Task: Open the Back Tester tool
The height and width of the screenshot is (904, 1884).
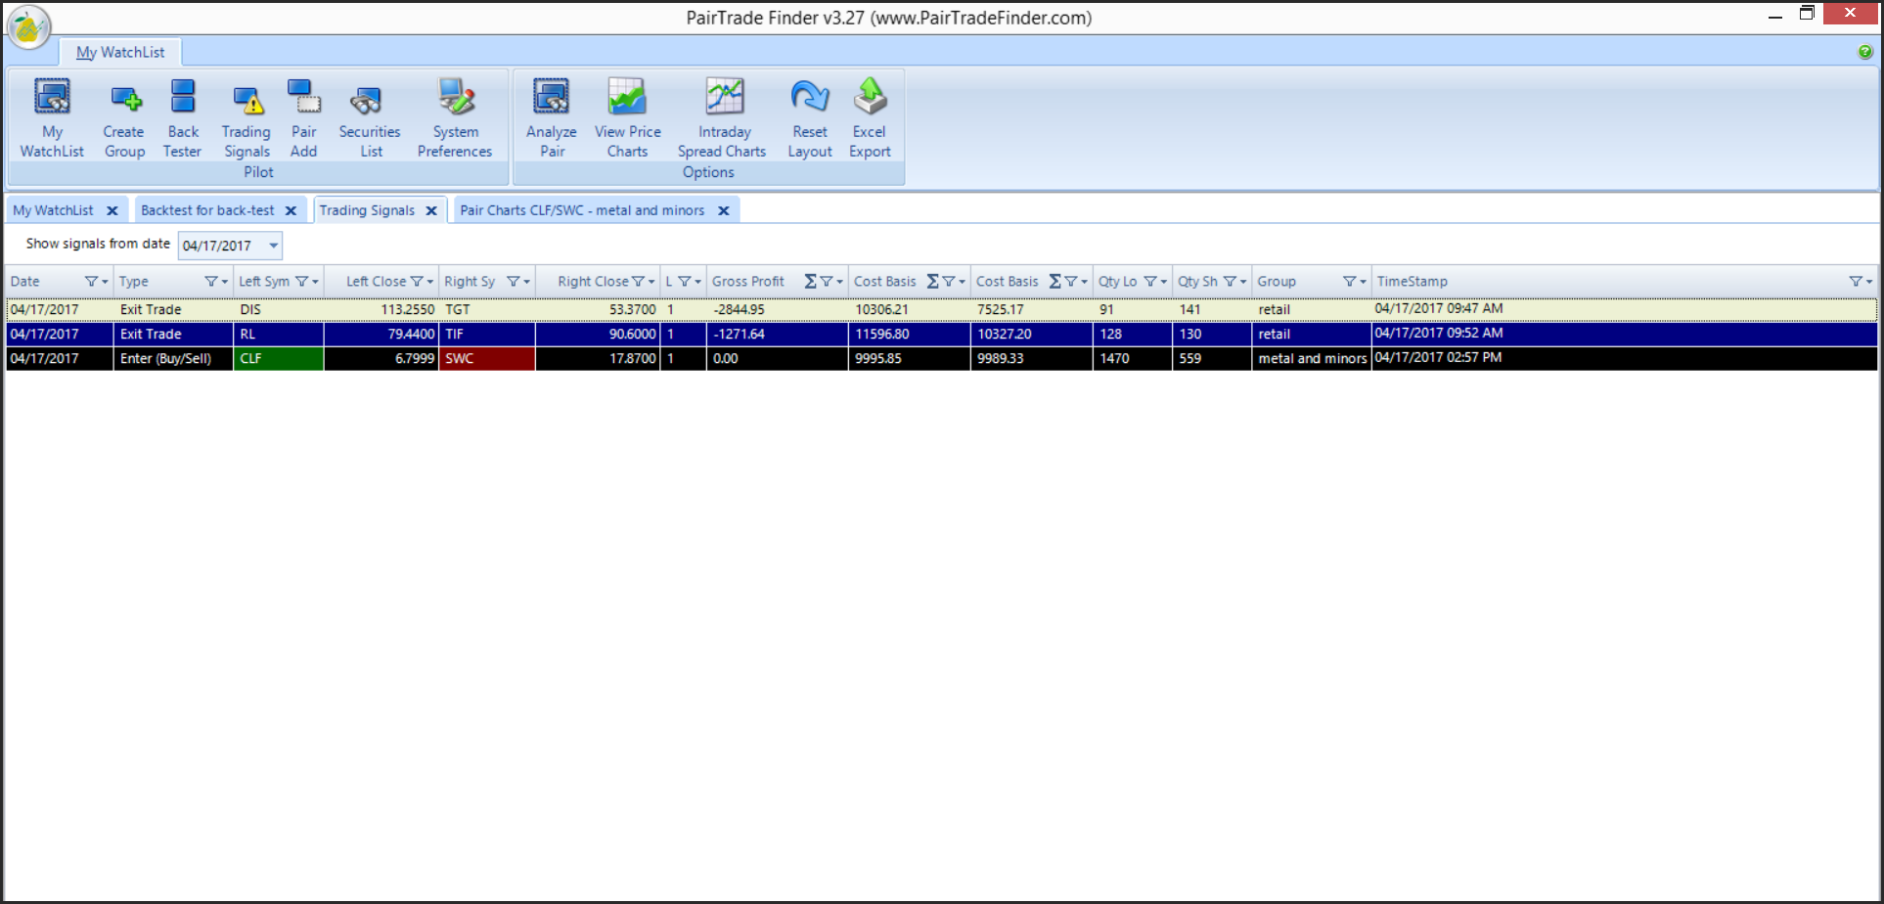Action: tap(183, 117)
